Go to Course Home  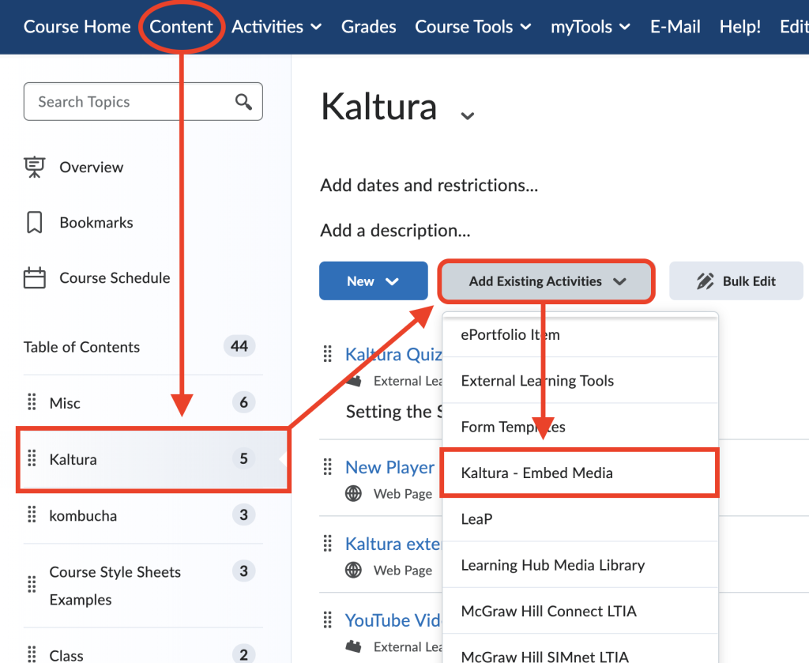(x=77, y=27)
